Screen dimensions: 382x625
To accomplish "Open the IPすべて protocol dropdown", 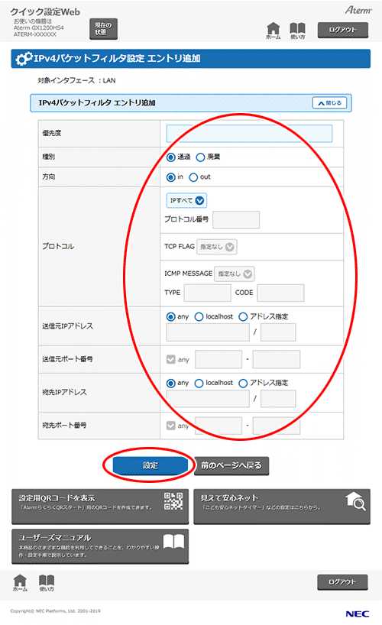I will pos(186,200).
